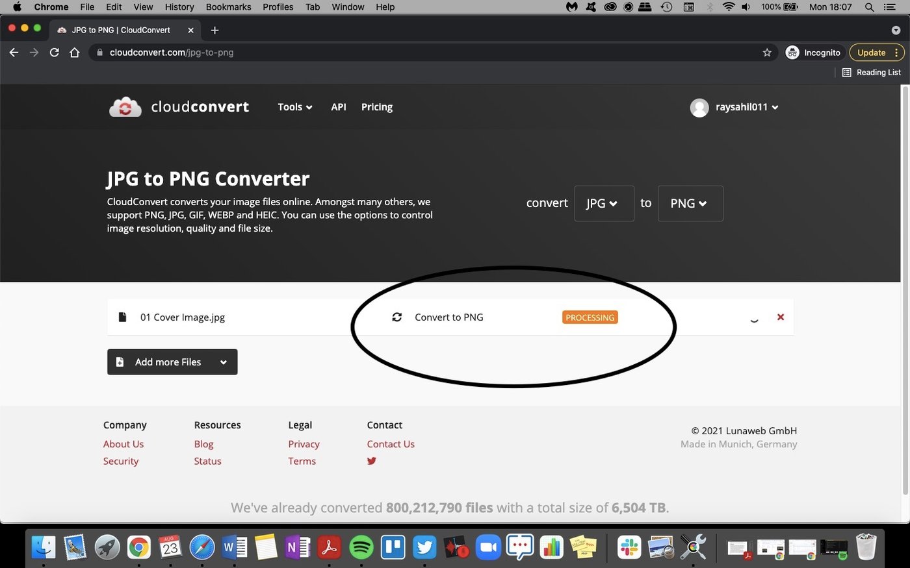
Task: Open Spotlight search in menu bar
Action: (x=869, y=7)
